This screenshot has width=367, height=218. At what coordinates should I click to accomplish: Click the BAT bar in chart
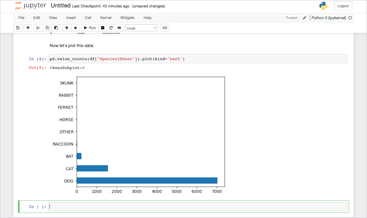79,156
